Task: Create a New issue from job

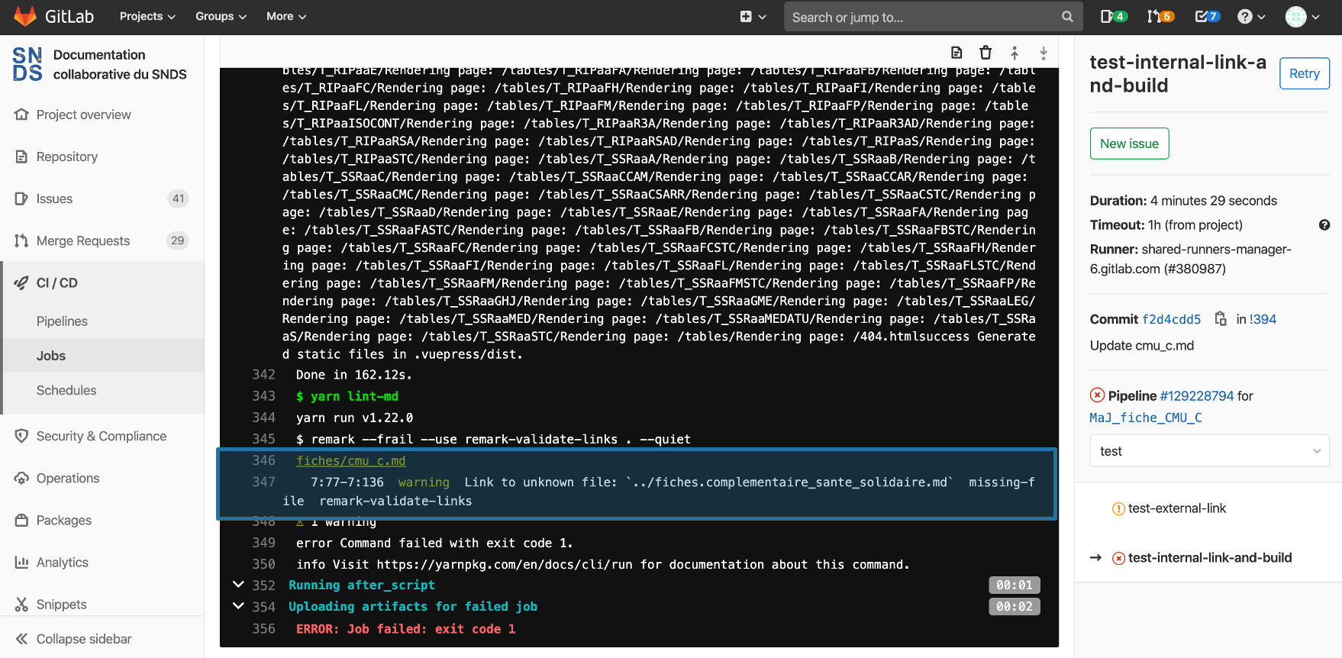Action: click(x=1129, y=144)
